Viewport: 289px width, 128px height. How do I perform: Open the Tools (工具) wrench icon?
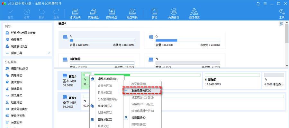(x=282, y=14)
